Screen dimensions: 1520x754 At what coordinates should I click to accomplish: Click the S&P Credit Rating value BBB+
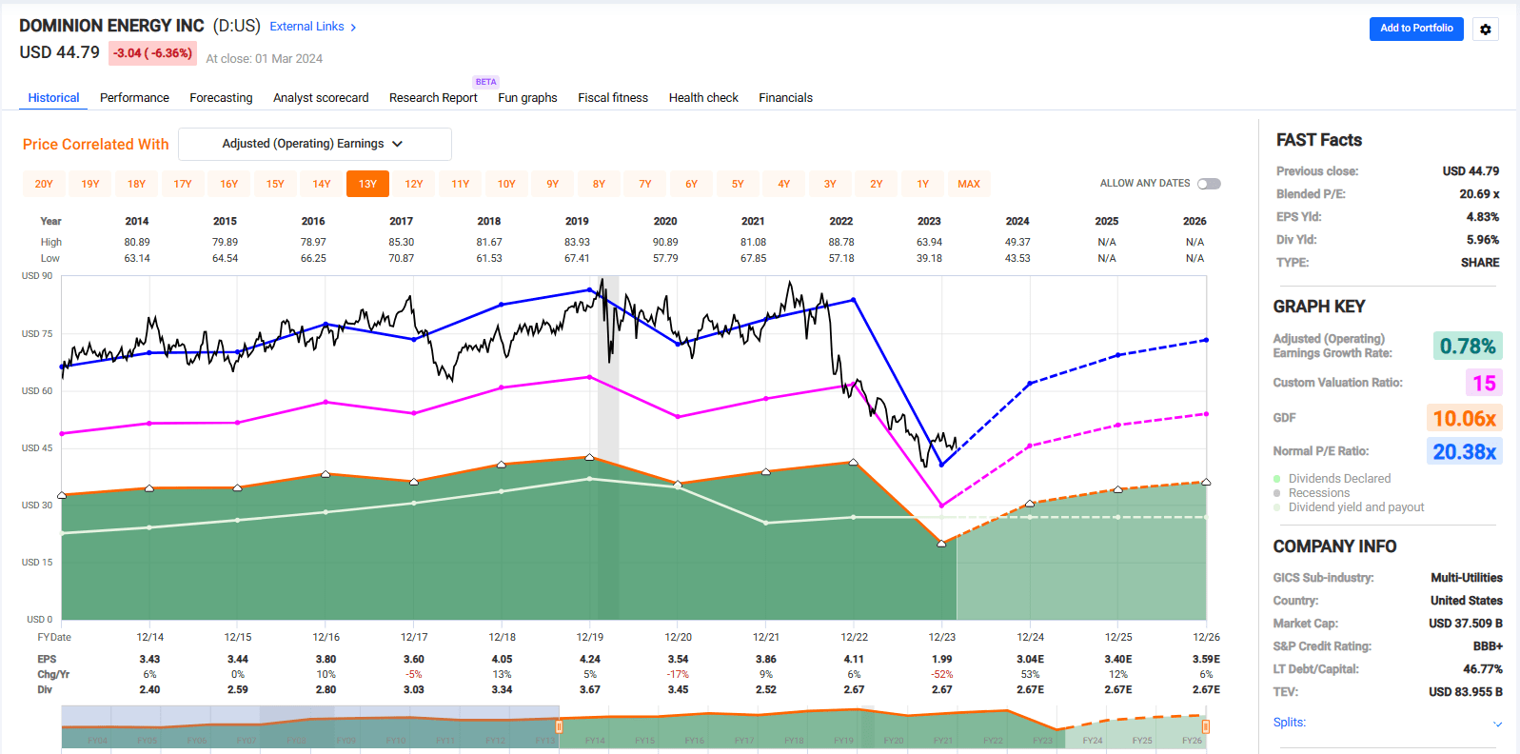(x=1488, y=646)
